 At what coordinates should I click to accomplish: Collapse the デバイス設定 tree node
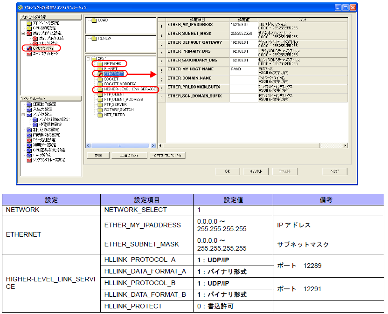23,114
